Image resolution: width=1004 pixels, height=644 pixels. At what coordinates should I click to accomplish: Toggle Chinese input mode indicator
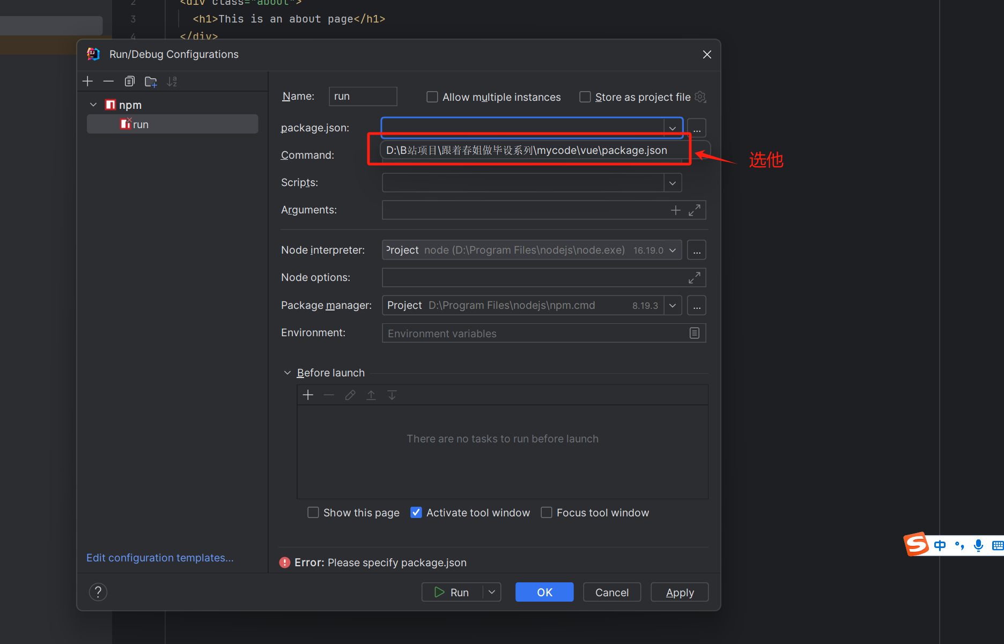tap(940, 546)
